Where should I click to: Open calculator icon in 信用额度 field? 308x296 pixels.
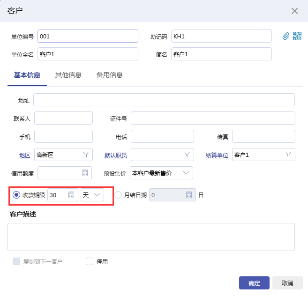pos(85,173)
